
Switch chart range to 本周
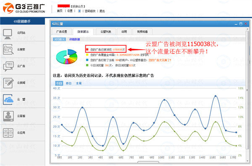[x=79, y=83]
